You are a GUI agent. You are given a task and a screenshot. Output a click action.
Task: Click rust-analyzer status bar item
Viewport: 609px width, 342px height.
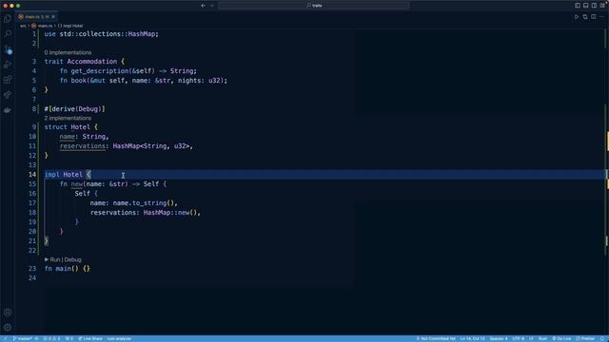click(x=119, y=338)
